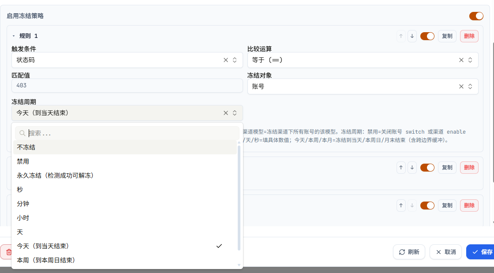
Task: Copy the second rule card
Action: tap(447, 168)
